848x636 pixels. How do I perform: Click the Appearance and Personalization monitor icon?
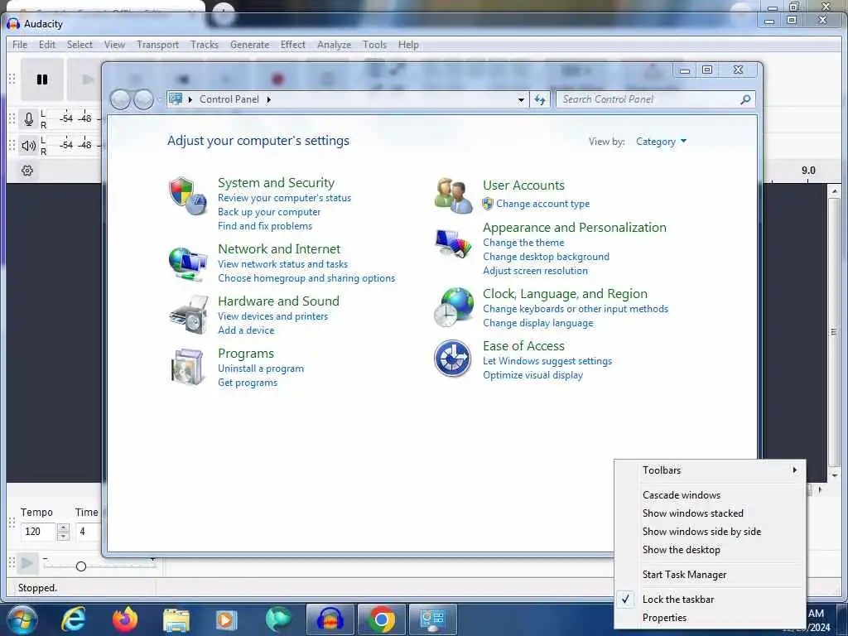coord(453,243)
